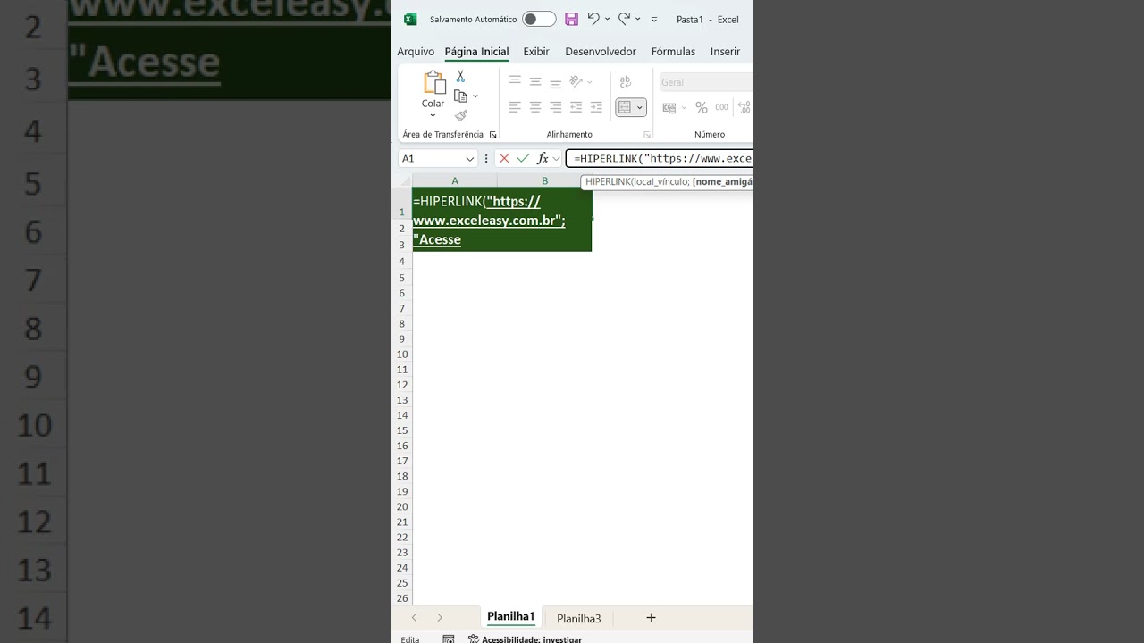Image resolution: width=1144 pixels, height=643 pixels.
Task: Select column A header
Action: 455,180
